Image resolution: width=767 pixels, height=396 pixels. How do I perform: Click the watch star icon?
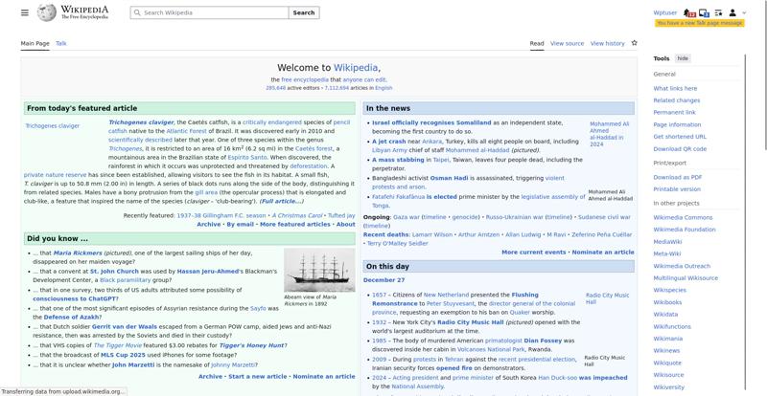point(634,43)
